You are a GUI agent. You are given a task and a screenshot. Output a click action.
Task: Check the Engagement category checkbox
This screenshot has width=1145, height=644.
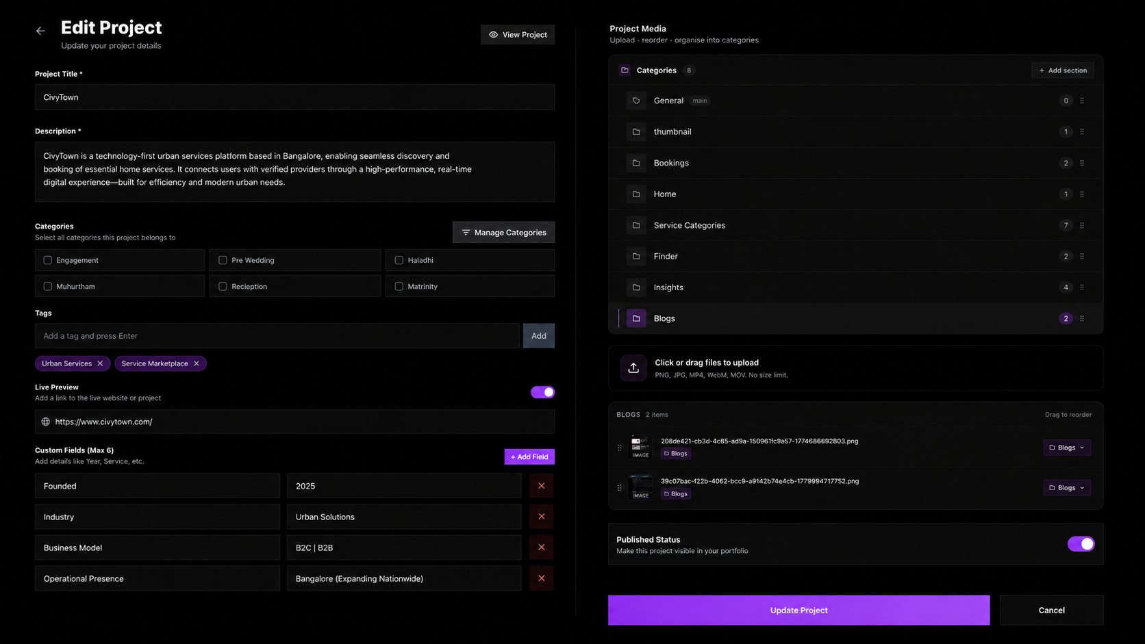48,260
